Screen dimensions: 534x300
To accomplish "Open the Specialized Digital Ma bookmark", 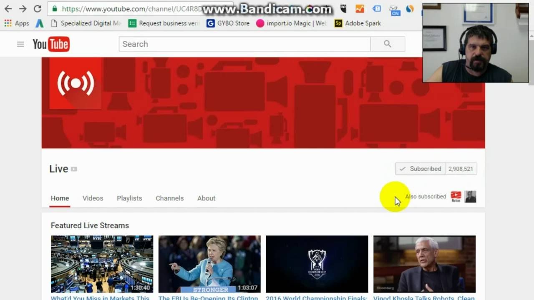I will tap(86, 23).
